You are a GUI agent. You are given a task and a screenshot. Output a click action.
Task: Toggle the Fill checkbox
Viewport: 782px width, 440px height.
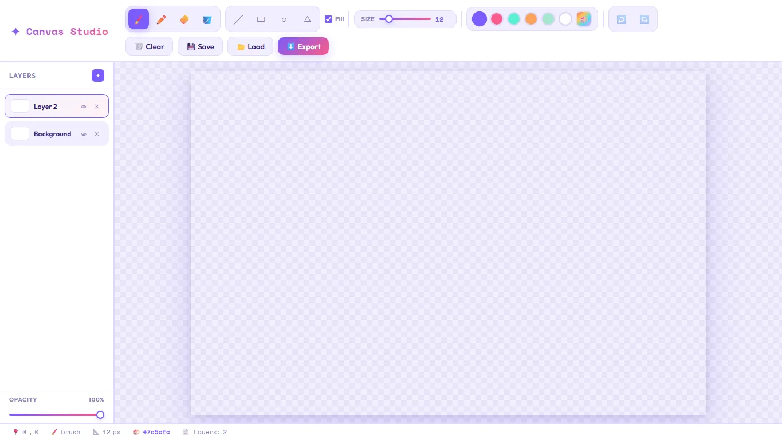[328, 19]
